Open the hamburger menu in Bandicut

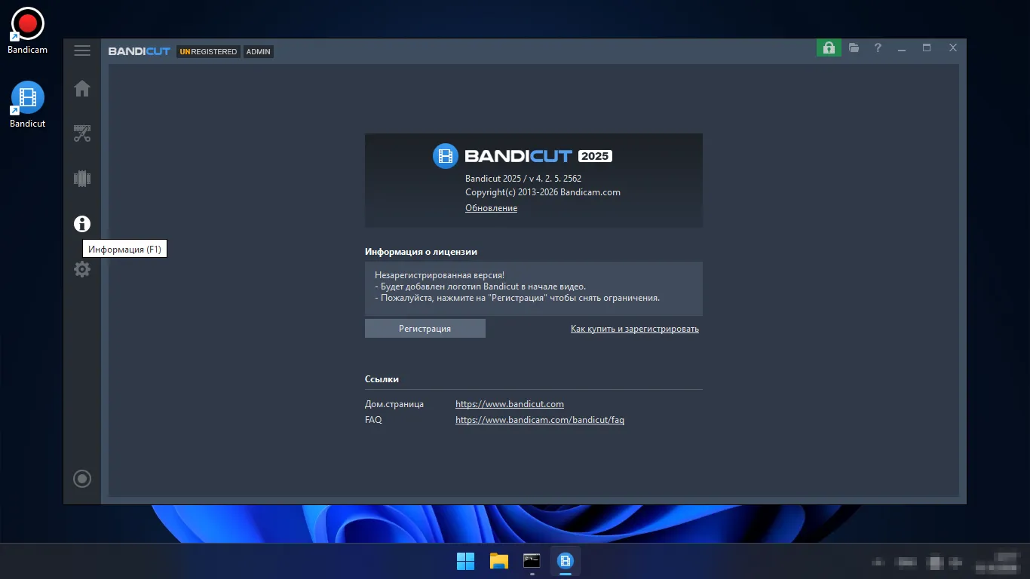pos(82,51)
